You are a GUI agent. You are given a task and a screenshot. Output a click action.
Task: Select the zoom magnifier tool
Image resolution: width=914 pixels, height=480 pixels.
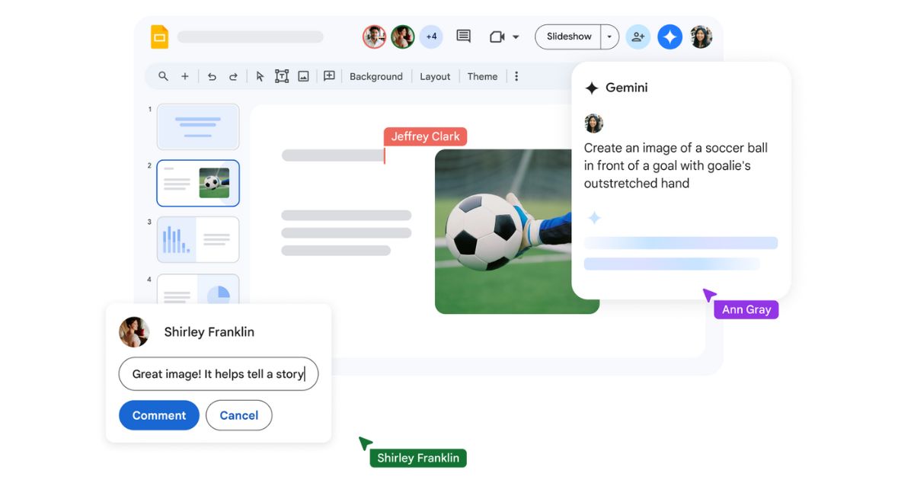tap(163, 76)
